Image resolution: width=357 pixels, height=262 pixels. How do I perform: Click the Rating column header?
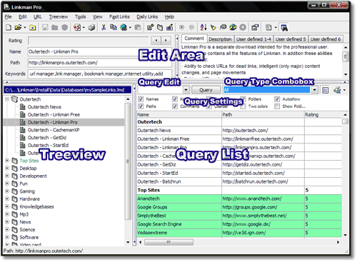(x=323, y=114)
